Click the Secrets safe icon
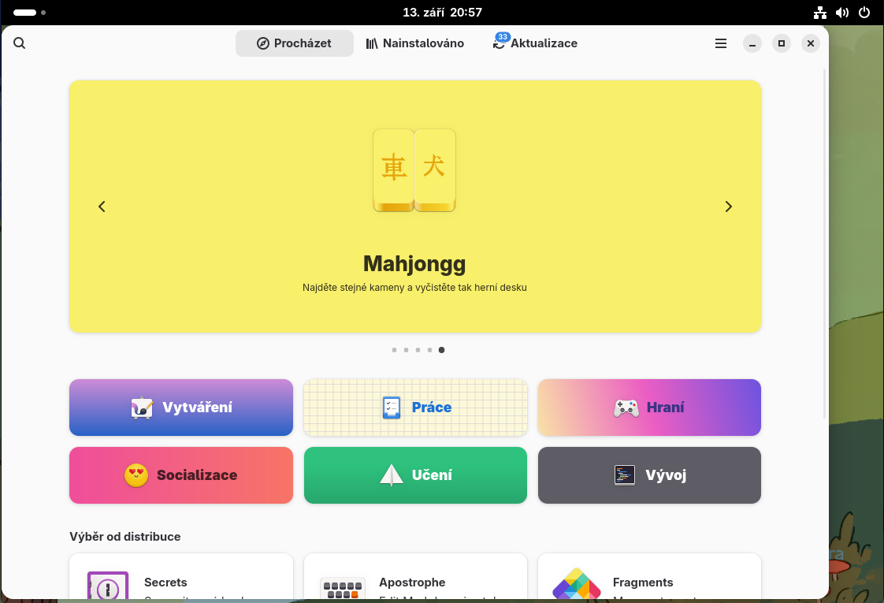This screenshot has width=884, height=603. pyautogui.click(x=108, y=585)
